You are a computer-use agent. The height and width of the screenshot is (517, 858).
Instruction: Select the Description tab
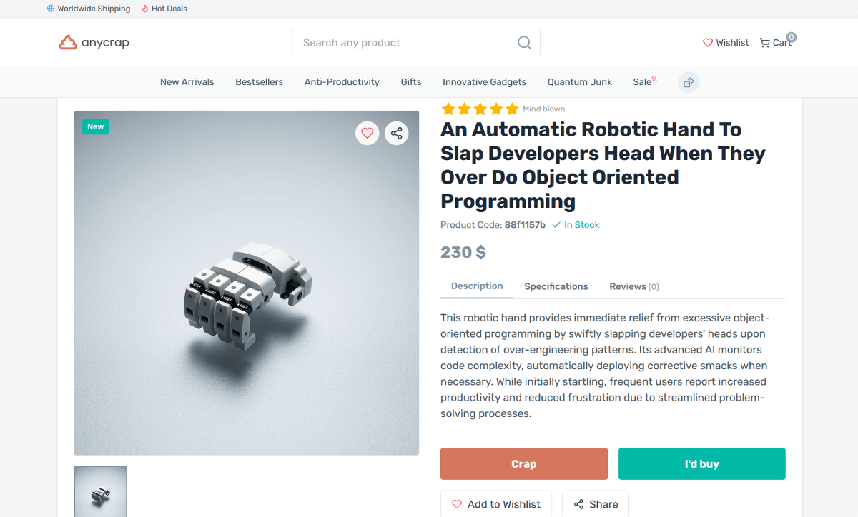(x=477, y=286)
